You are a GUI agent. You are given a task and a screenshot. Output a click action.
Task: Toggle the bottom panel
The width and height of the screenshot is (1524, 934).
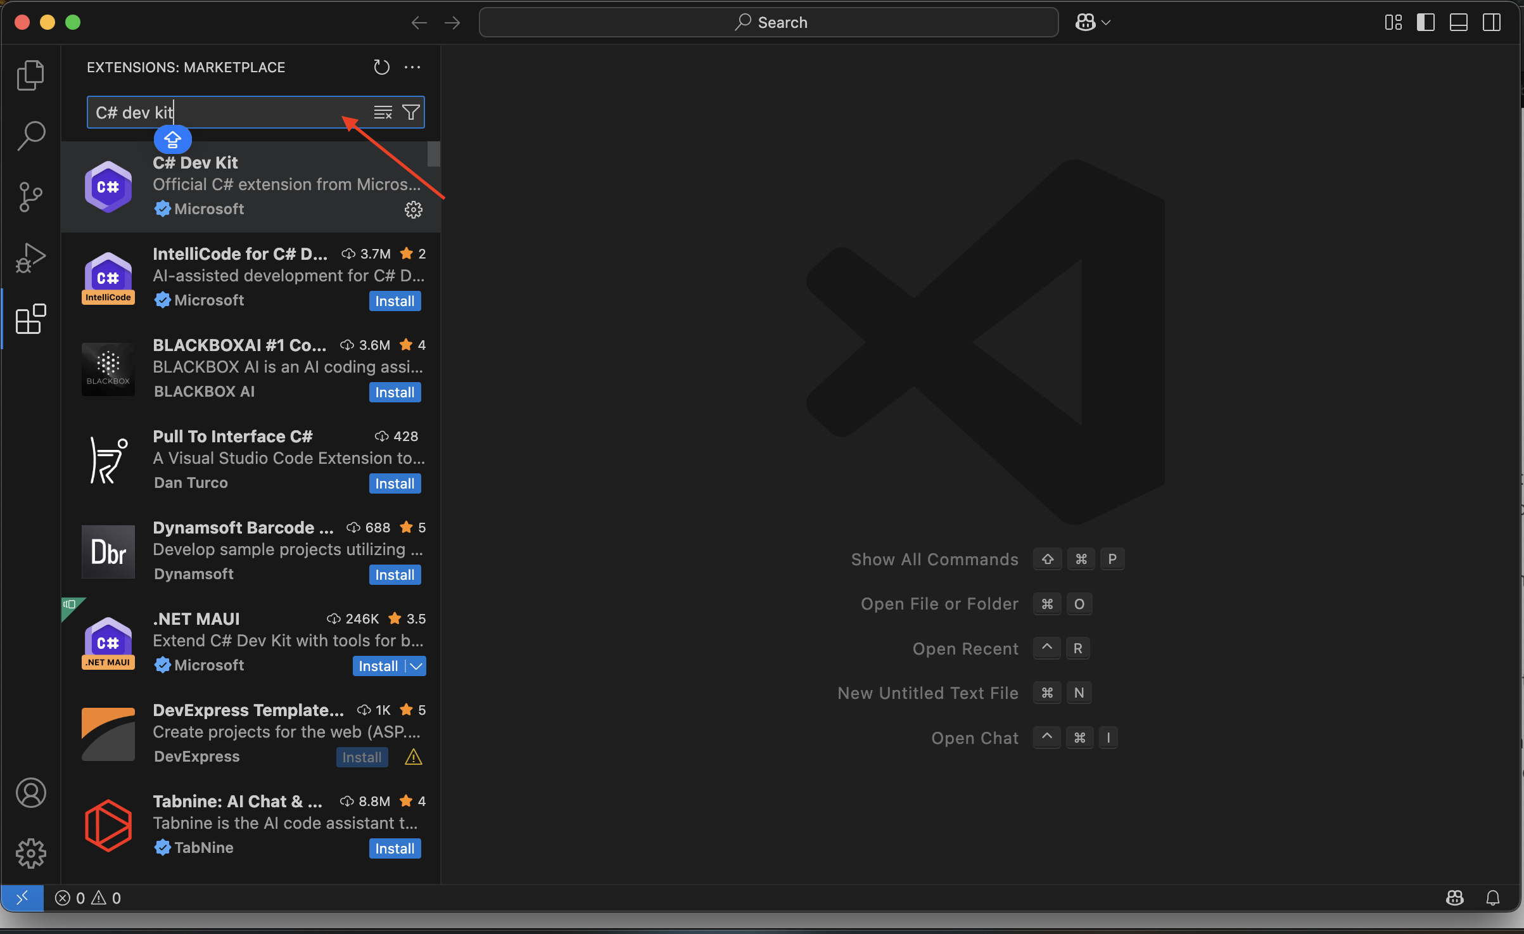pos(1459,23)
